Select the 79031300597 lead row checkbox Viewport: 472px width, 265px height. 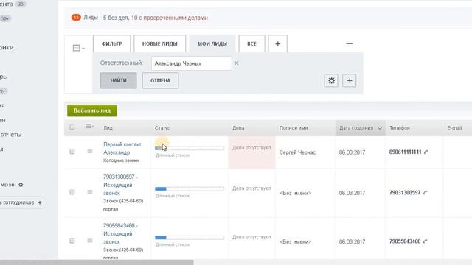point(72,192)
